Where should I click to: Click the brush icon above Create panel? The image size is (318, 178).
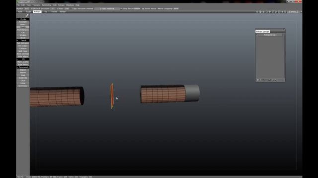27,15
